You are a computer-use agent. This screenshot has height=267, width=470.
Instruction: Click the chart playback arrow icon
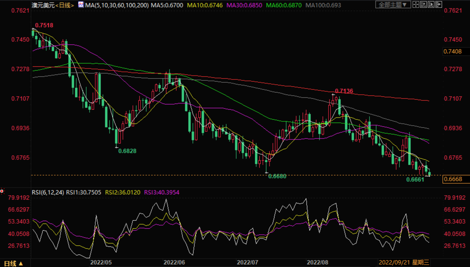(431, 4)
